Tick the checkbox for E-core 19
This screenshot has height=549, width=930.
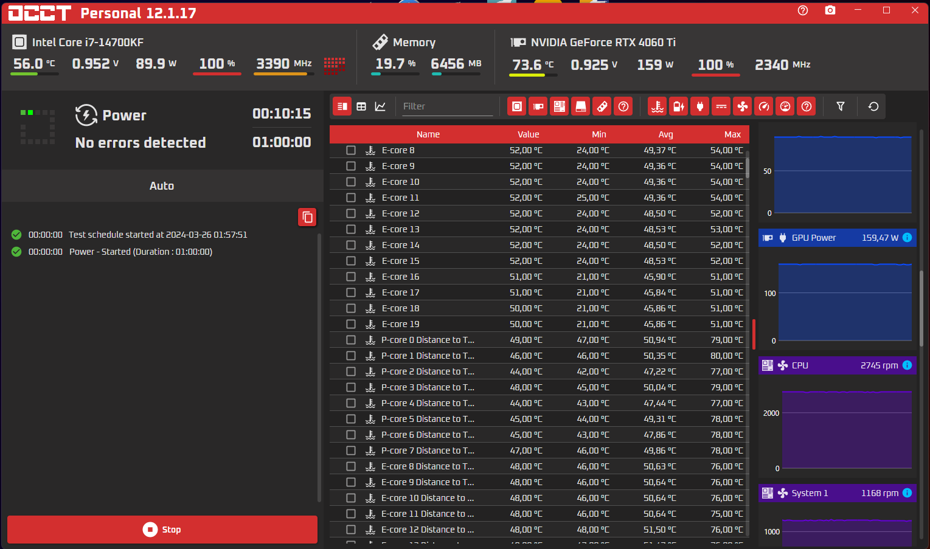click(351, 324)
